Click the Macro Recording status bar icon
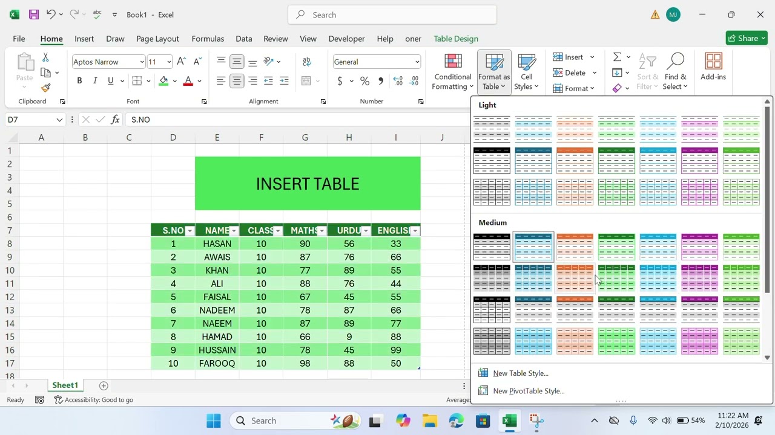Viewport: 775px width, 435px height. click(39, 400)
